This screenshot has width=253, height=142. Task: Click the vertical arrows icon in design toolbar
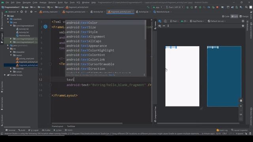click(168, 26)
